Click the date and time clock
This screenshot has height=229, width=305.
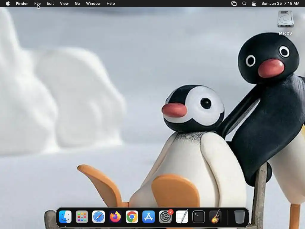pos(280,4)
